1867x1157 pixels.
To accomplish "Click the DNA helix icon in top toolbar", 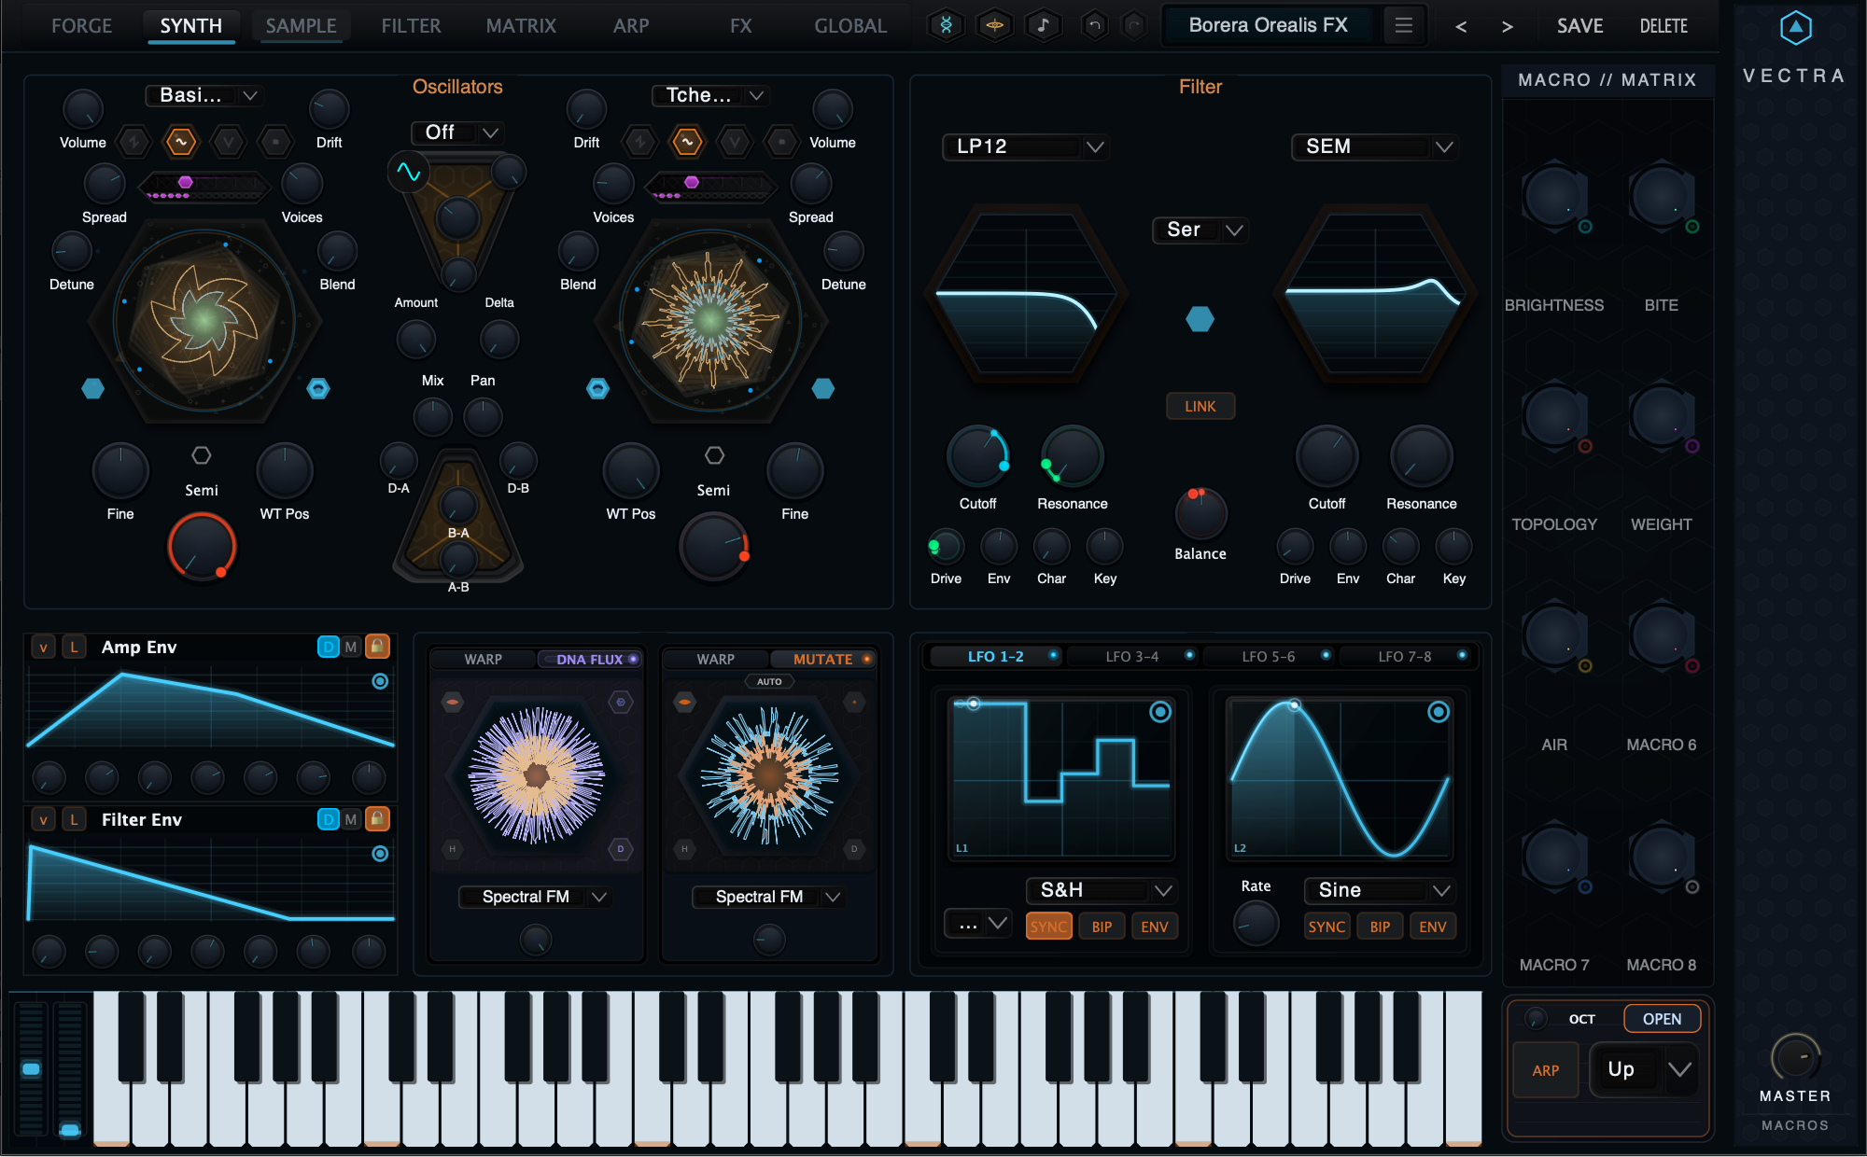I will (x=946, y=25).
